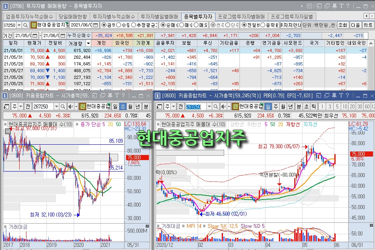Click the font size T icon in the investor window title bar

[341, 6]
